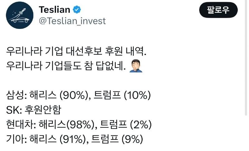This screenshot has height=151, width=249.
Task: Open the Teslian rocket-and-car profile avatar
Action: click(20, 16)
